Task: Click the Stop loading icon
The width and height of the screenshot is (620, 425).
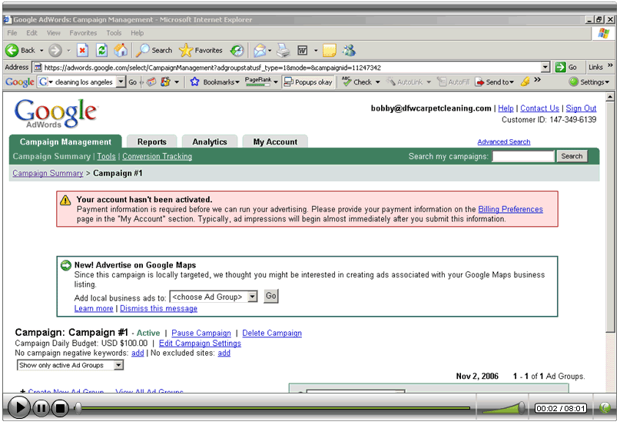Action: coord(82,50)
